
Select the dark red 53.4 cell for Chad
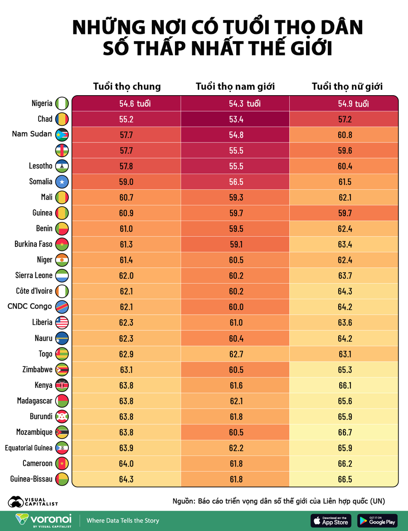coord(235,119)
